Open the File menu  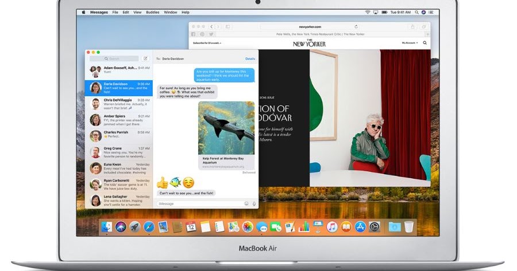[x=115, y=12]
